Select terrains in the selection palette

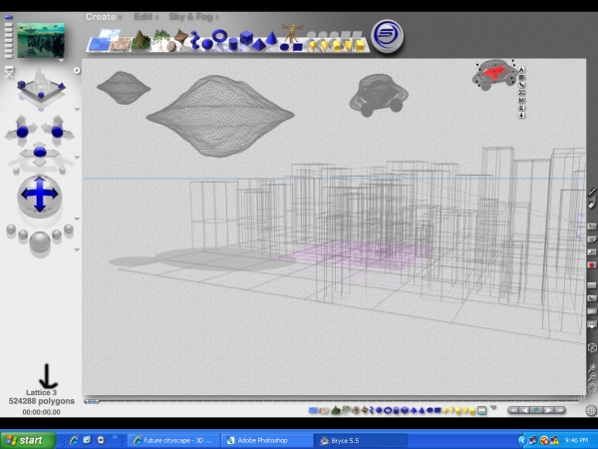pyautogui.click(x=336, y=410)
